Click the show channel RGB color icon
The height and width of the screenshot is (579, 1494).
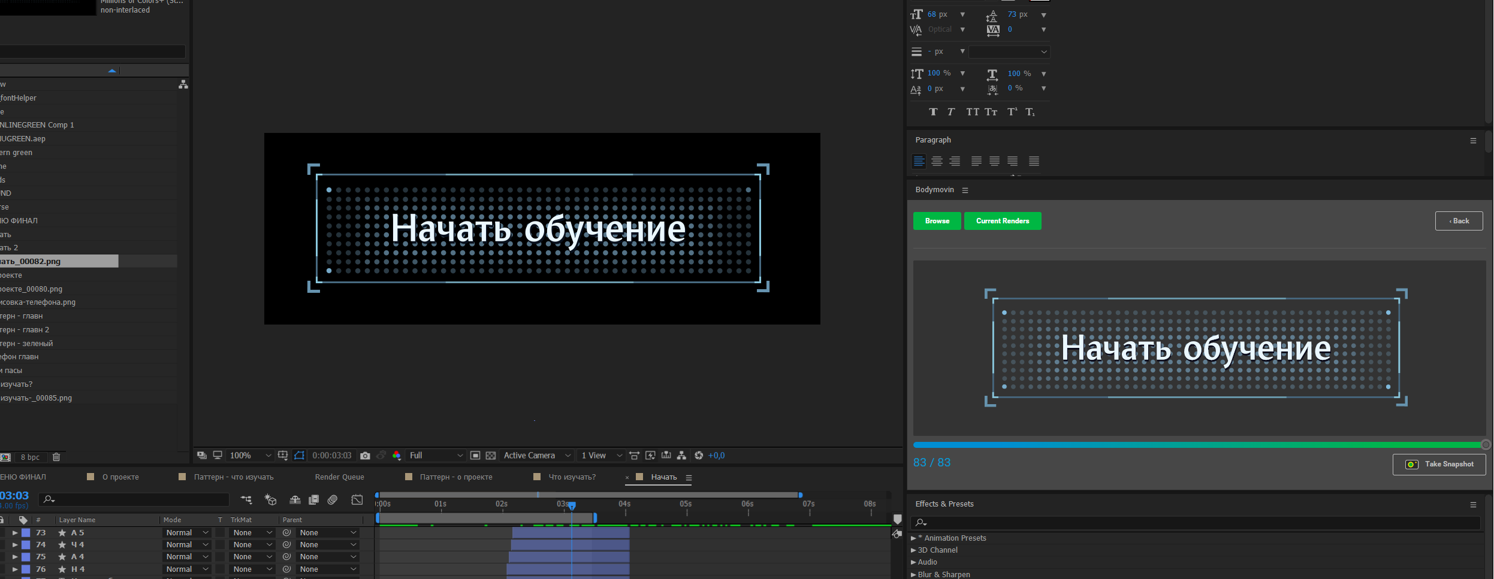coord(396,456)
